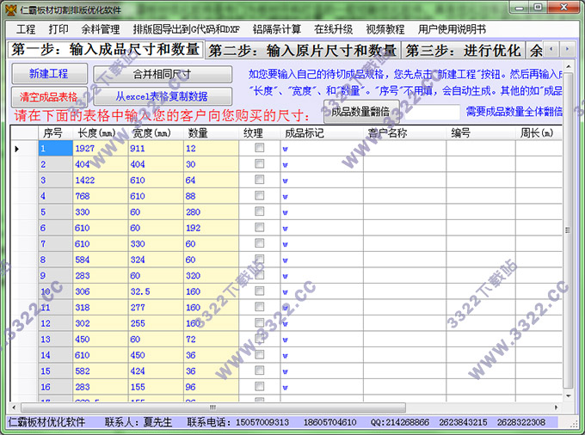The height and width of the screenshot is (435, 585).
Task: Click horizontal scrollbar left arrow
Action: tap(14, 407)
